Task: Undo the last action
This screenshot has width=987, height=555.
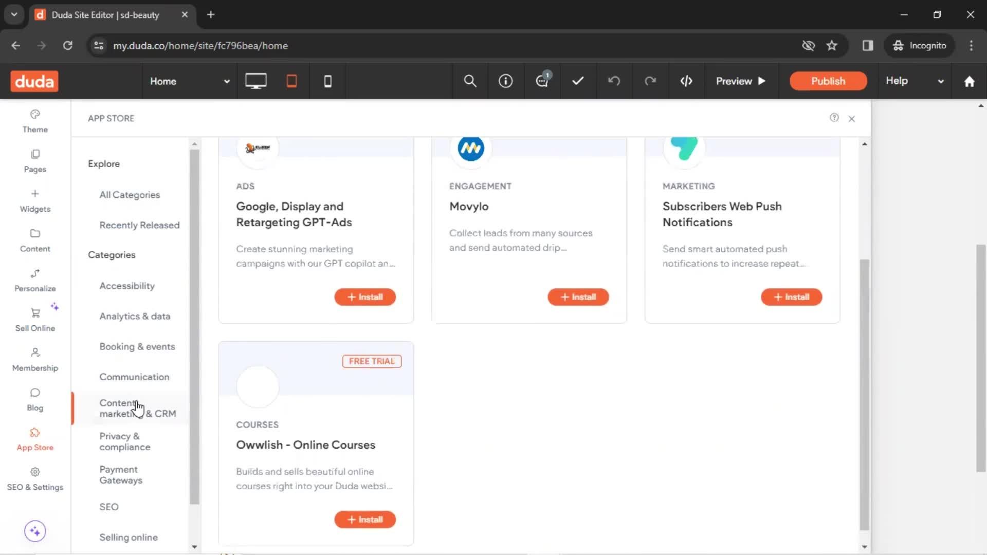Action: (614, 81)
